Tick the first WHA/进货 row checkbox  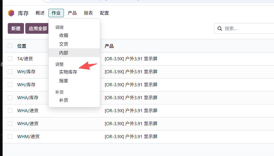point(10,111)
